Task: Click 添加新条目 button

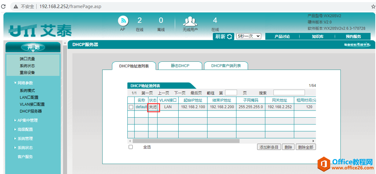Action: (x=269, y=147)
